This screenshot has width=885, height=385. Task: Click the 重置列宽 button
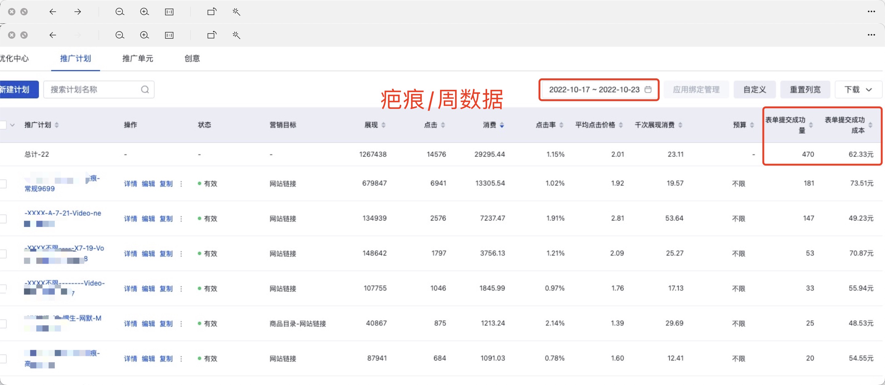tap(805, 90)
